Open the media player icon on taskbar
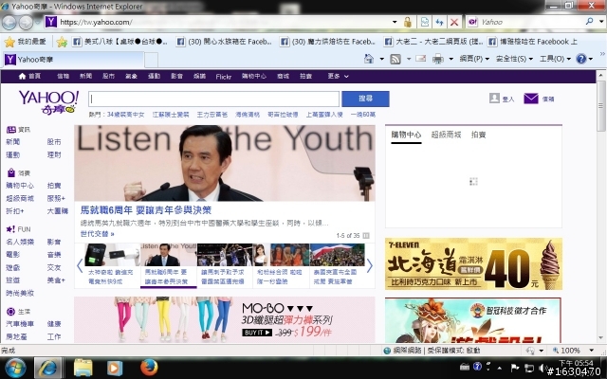 pos(115,368)
